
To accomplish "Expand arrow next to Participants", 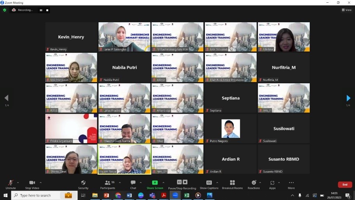I will (x=120, y=182).
